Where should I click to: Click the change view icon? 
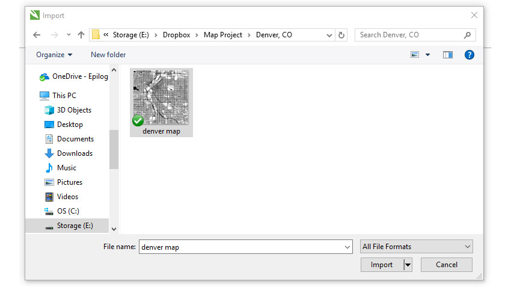415,55
